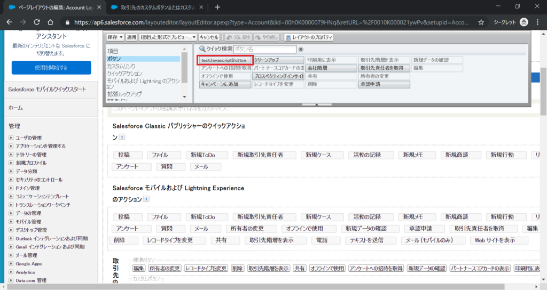Click the クイック検索 input field
This screenshot has height=290, width=547.
264,49
